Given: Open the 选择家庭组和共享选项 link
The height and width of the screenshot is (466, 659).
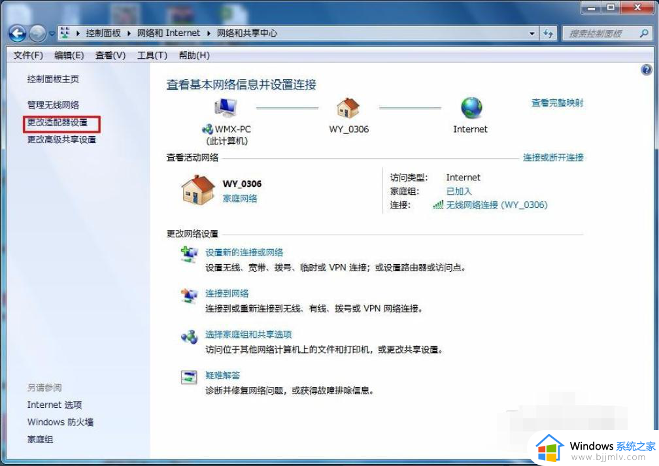Looking at the screenshot, I should 248,335.
